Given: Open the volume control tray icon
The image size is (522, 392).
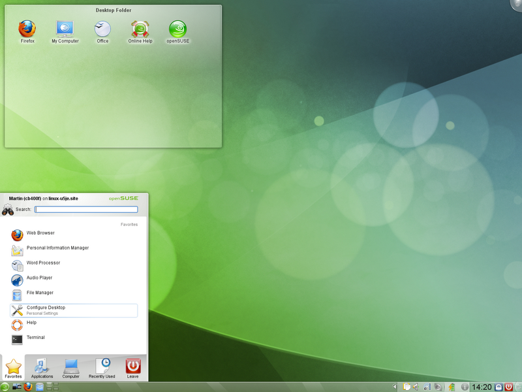Looking at the screenshot, I should (416, 385).
